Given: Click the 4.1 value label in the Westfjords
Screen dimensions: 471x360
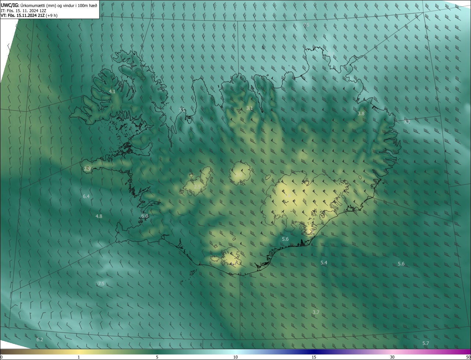Looking at the screenshot, I should [112, 91].
